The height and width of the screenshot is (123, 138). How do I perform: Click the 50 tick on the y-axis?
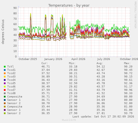point(15,29)
